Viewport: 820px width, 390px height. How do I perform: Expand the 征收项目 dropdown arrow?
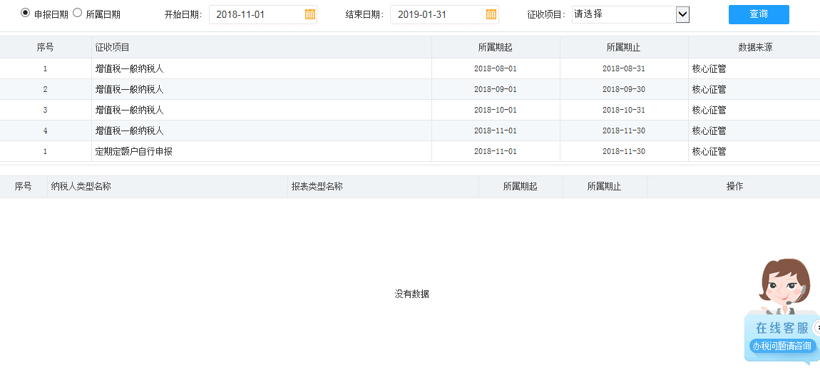(x=682, y=14)
